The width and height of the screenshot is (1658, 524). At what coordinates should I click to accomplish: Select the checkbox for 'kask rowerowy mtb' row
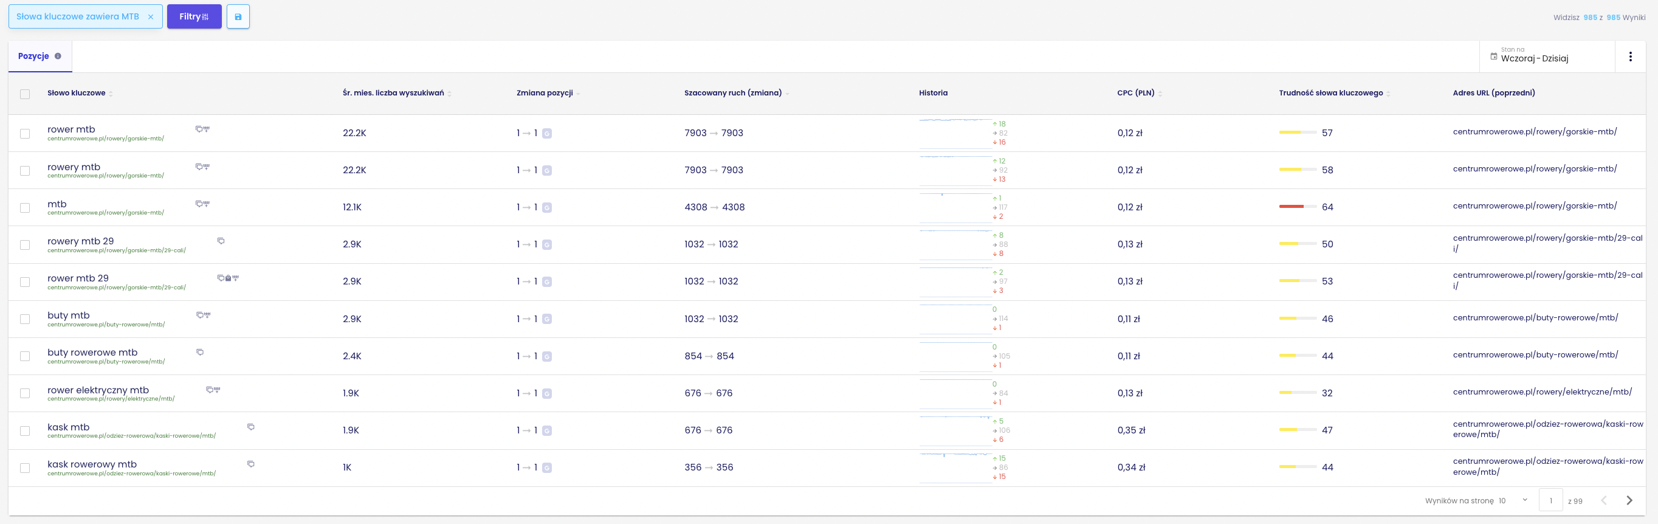(x=25, y=468)
